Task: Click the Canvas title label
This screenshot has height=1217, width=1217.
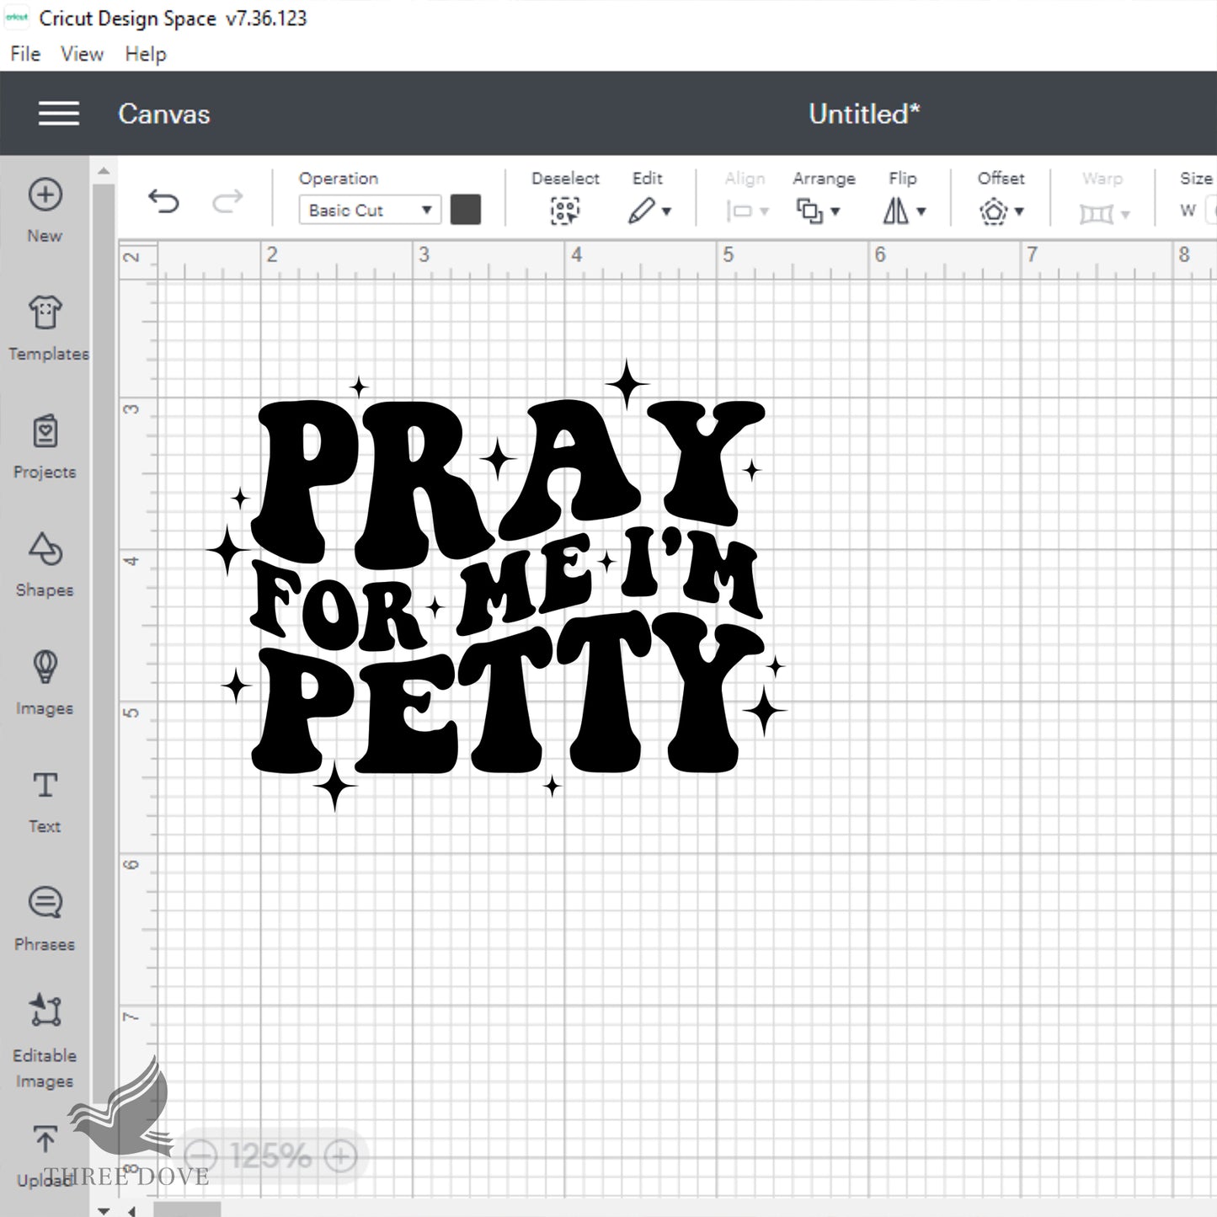Action: (164, 114)
